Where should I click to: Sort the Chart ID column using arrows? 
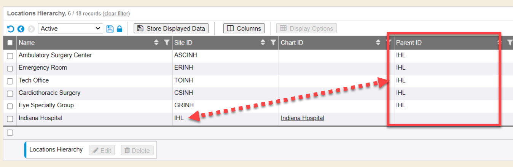click(378, 43)
